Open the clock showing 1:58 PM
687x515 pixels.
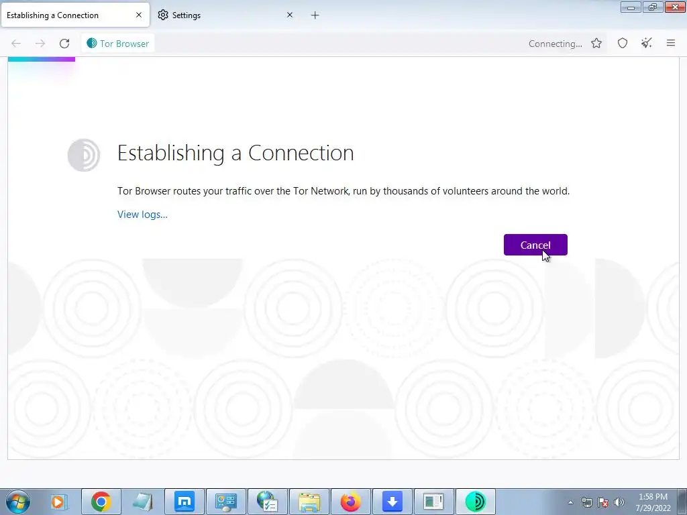[653, 502]
